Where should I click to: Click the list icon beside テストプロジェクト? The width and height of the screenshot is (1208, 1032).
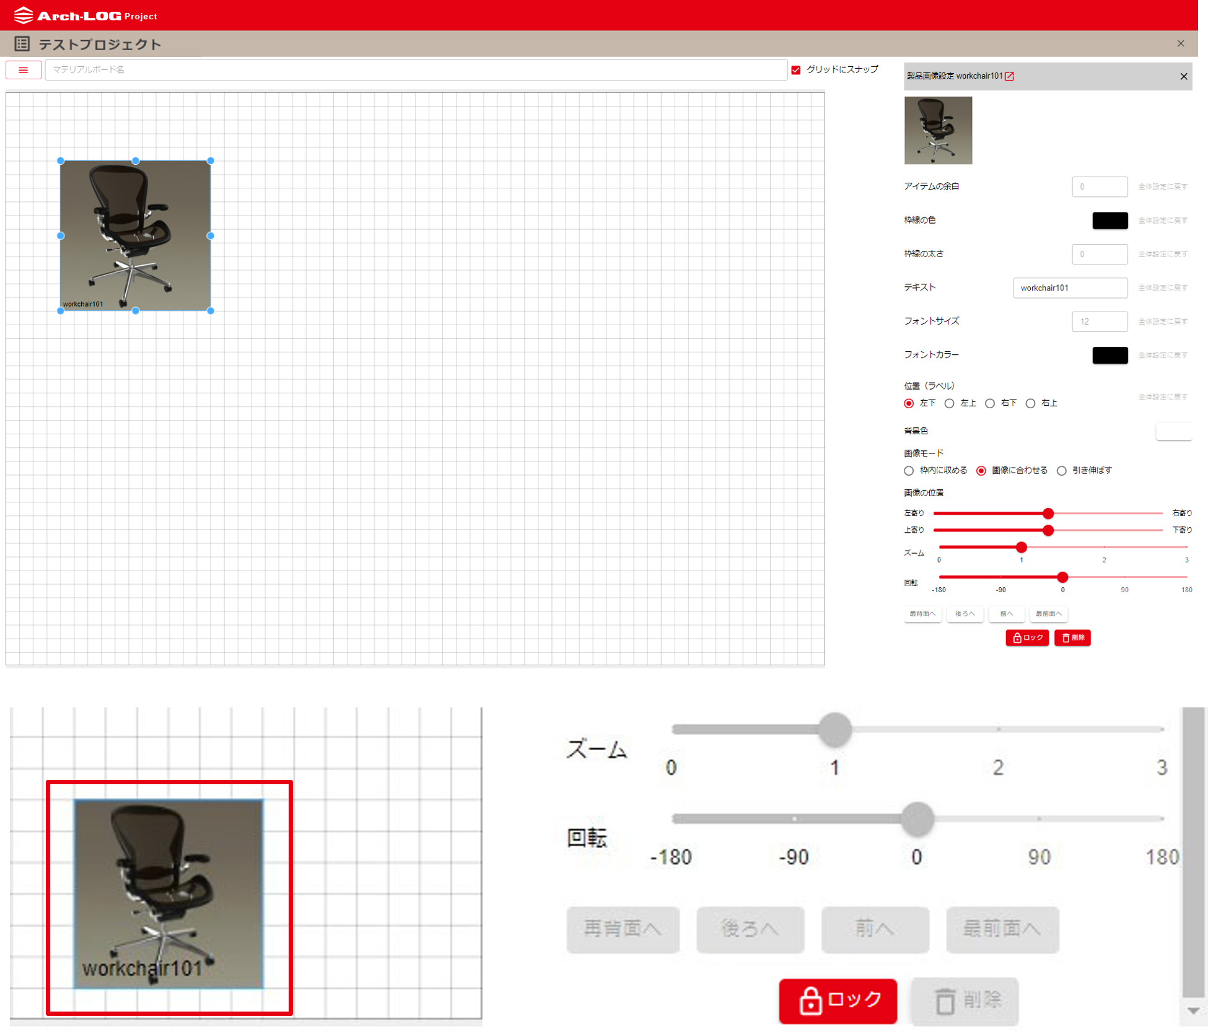22,44
